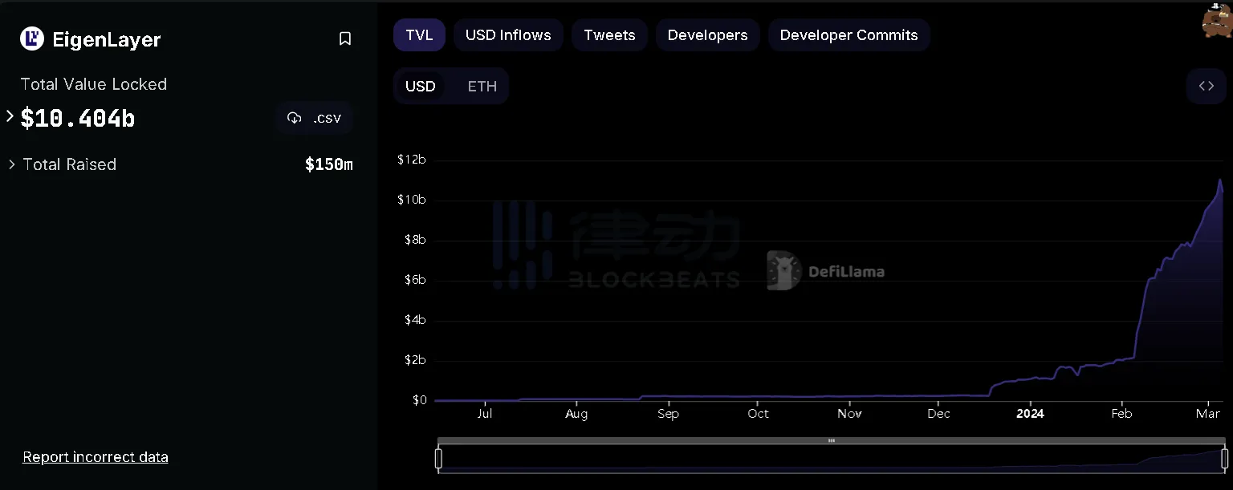Collapse the Total Value Locked chevron
1233x490 pixels.
[9, 116]
